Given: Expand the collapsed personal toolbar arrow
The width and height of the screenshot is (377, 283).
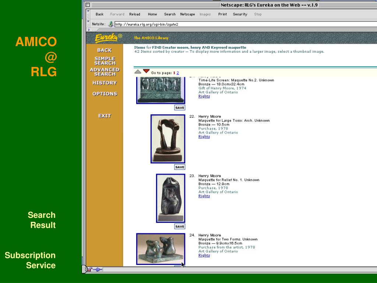Looking at the screenshot, I should [x=89, y=30].
